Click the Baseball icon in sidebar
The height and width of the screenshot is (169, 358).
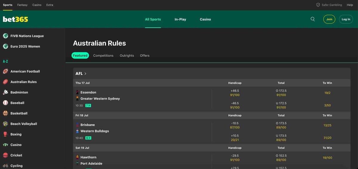point(5,103)
